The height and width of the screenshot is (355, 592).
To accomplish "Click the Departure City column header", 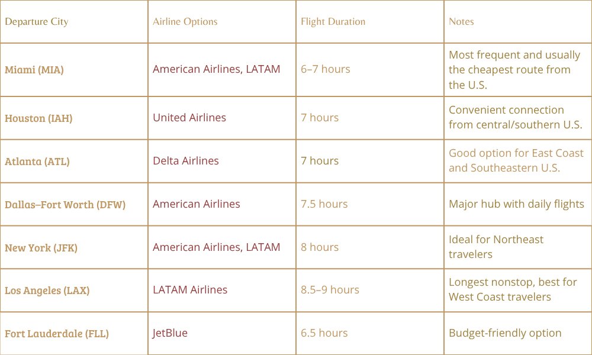I will (37, 22).
